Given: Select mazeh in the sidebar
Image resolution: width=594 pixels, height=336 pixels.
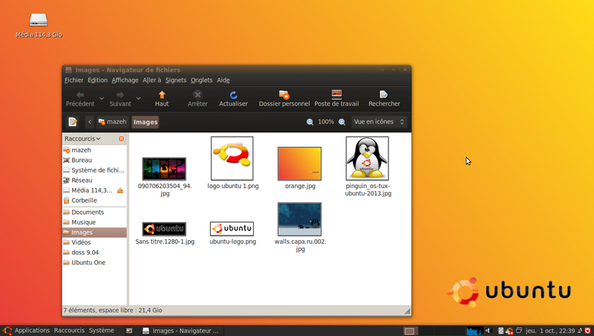Looking at the screenshot, I should 94,150.
